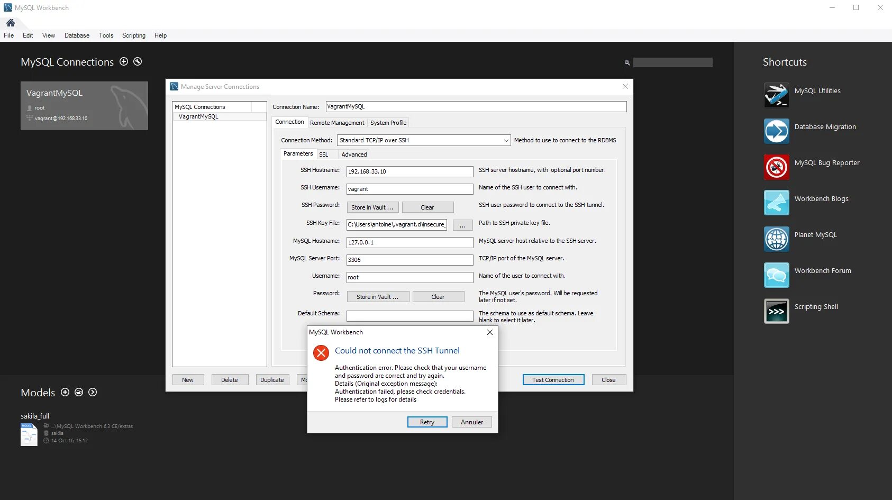Open Connection Method dropdown

pos(424,140)
